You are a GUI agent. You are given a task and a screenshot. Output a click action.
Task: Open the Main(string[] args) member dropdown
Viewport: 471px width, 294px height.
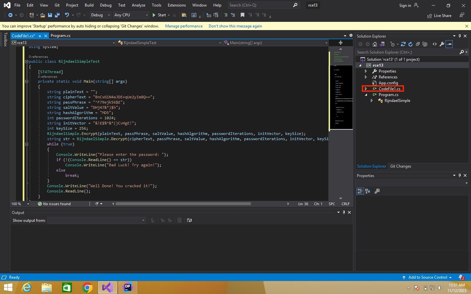(x=276, y=43)
